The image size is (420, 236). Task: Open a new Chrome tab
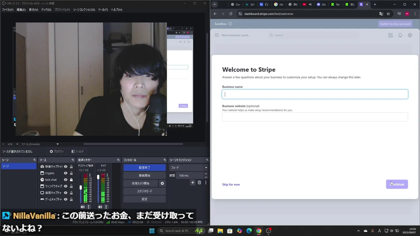[x=375, y=4]
